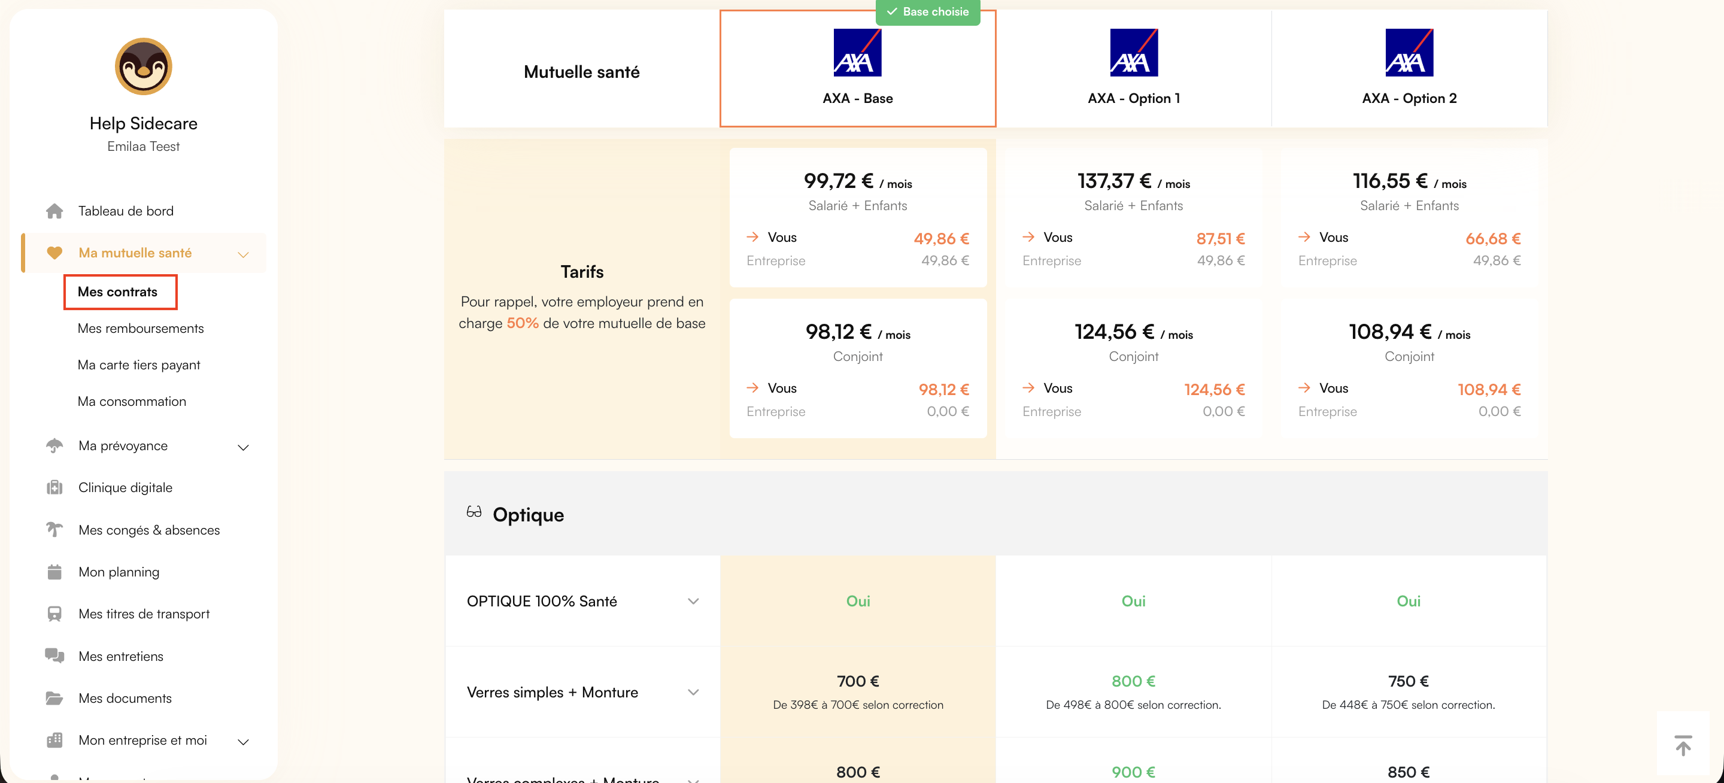Image resolution: width=1724 pixels, height=783 pixels.
Task: Click the 124,56 € / mois Conjoint heading
Action: [x=1134, y=332]
